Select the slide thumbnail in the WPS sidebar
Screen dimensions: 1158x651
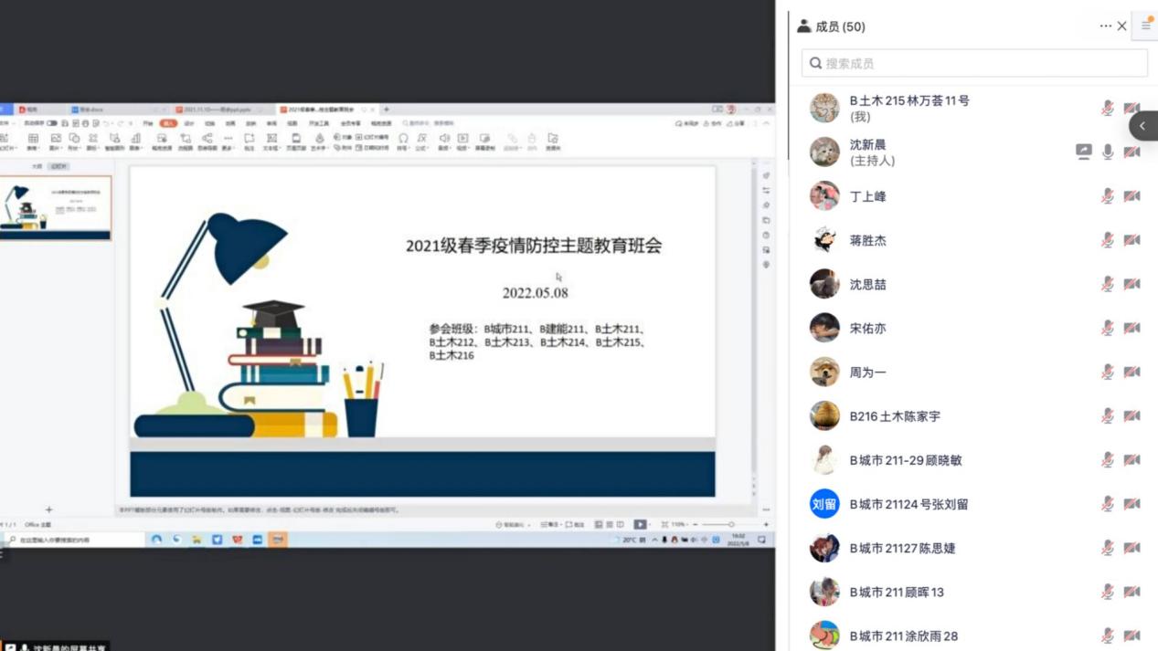point(57,207)
